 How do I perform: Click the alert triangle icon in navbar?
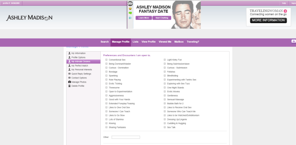(293, 41)
